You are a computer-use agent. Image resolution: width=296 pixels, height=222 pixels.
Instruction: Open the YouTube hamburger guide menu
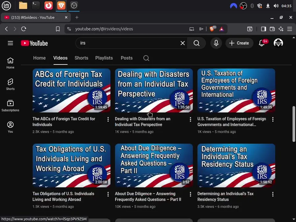(x=10, y=43)
